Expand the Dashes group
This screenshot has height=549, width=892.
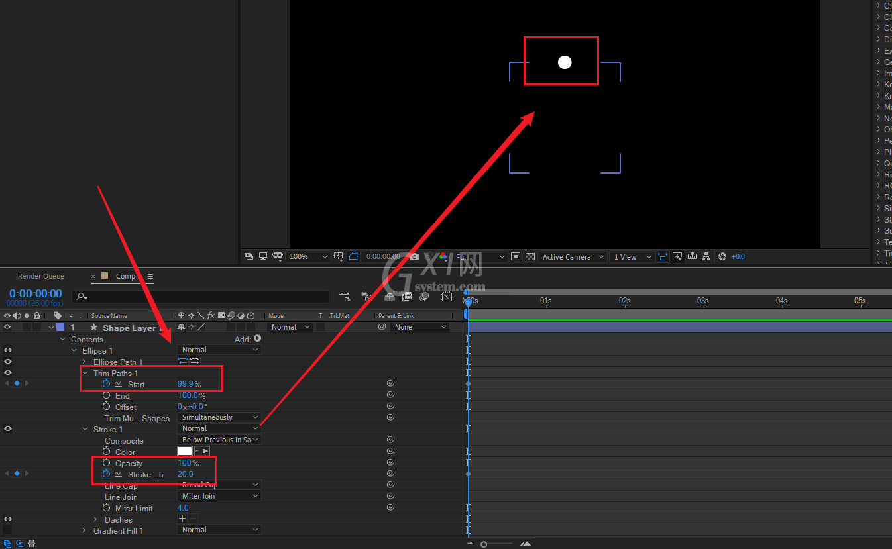[x=95, y=519]
